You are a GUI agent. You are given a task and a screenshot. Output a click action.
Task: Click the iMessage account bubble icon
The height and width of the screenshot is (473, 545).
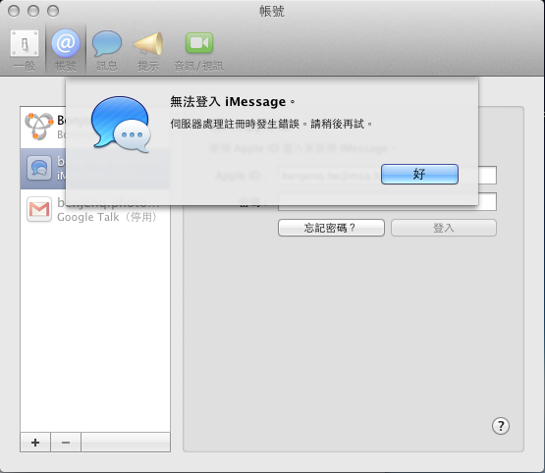[39, 168]
